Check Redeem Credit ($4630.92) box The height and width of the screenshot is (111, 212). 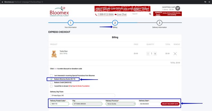click(x=51, y=83)
